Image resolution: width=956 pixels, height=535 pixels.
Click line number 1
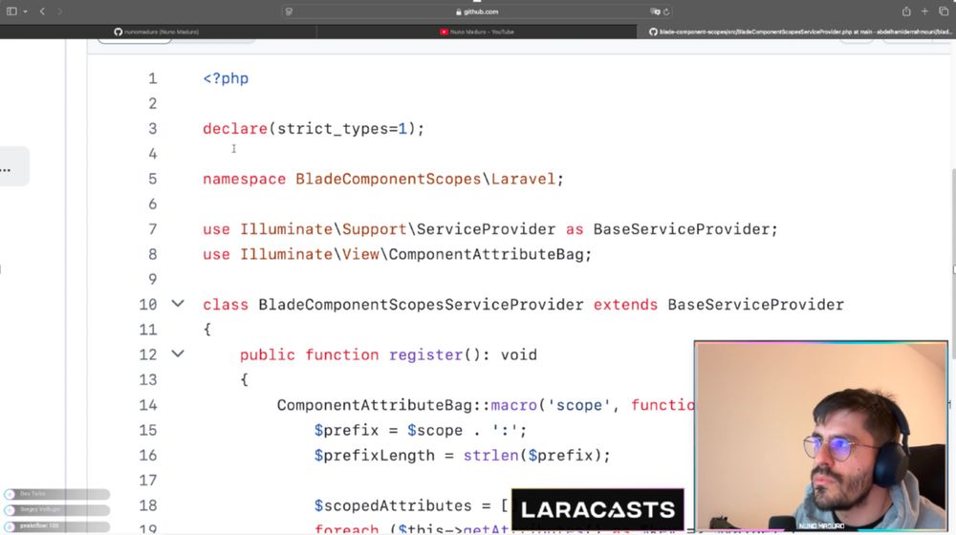(x=152, y=78)
